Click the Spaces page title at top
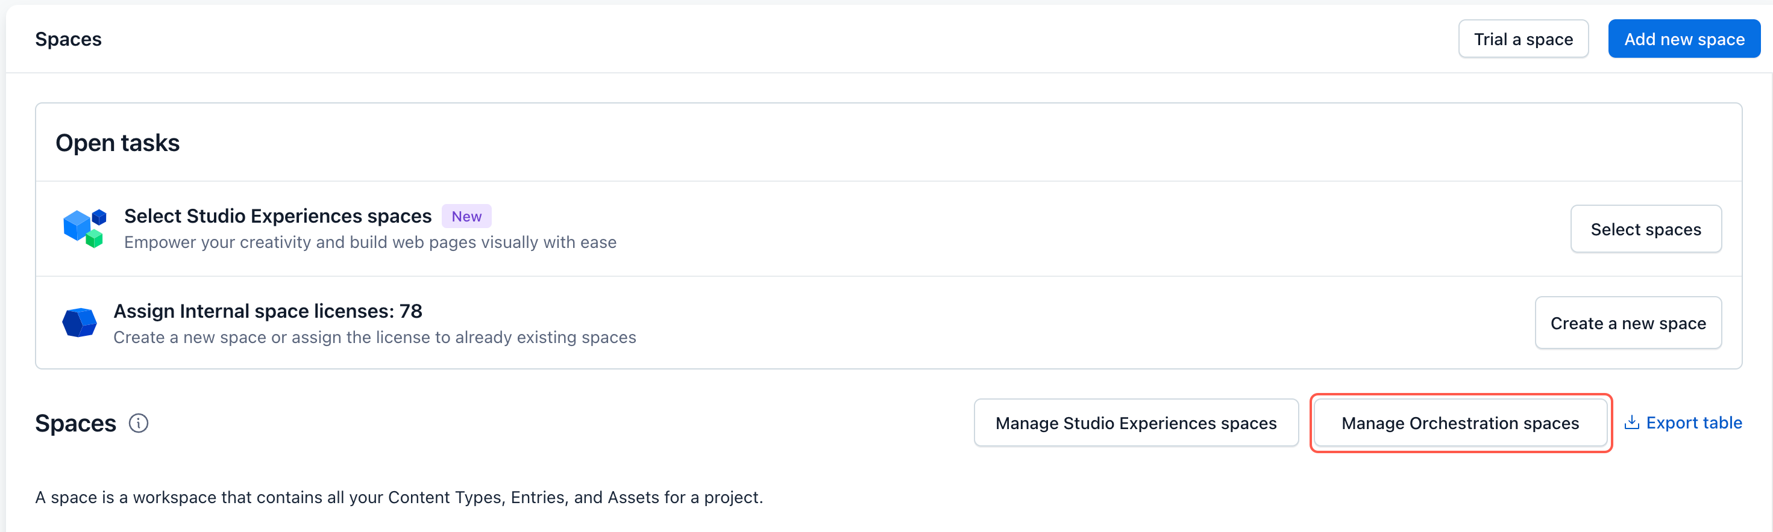The image size is (1773, 532). coord(68,39)
